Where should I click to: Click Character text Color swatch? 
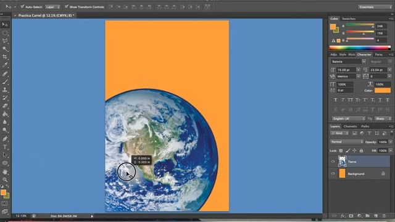tap(383, 91)
